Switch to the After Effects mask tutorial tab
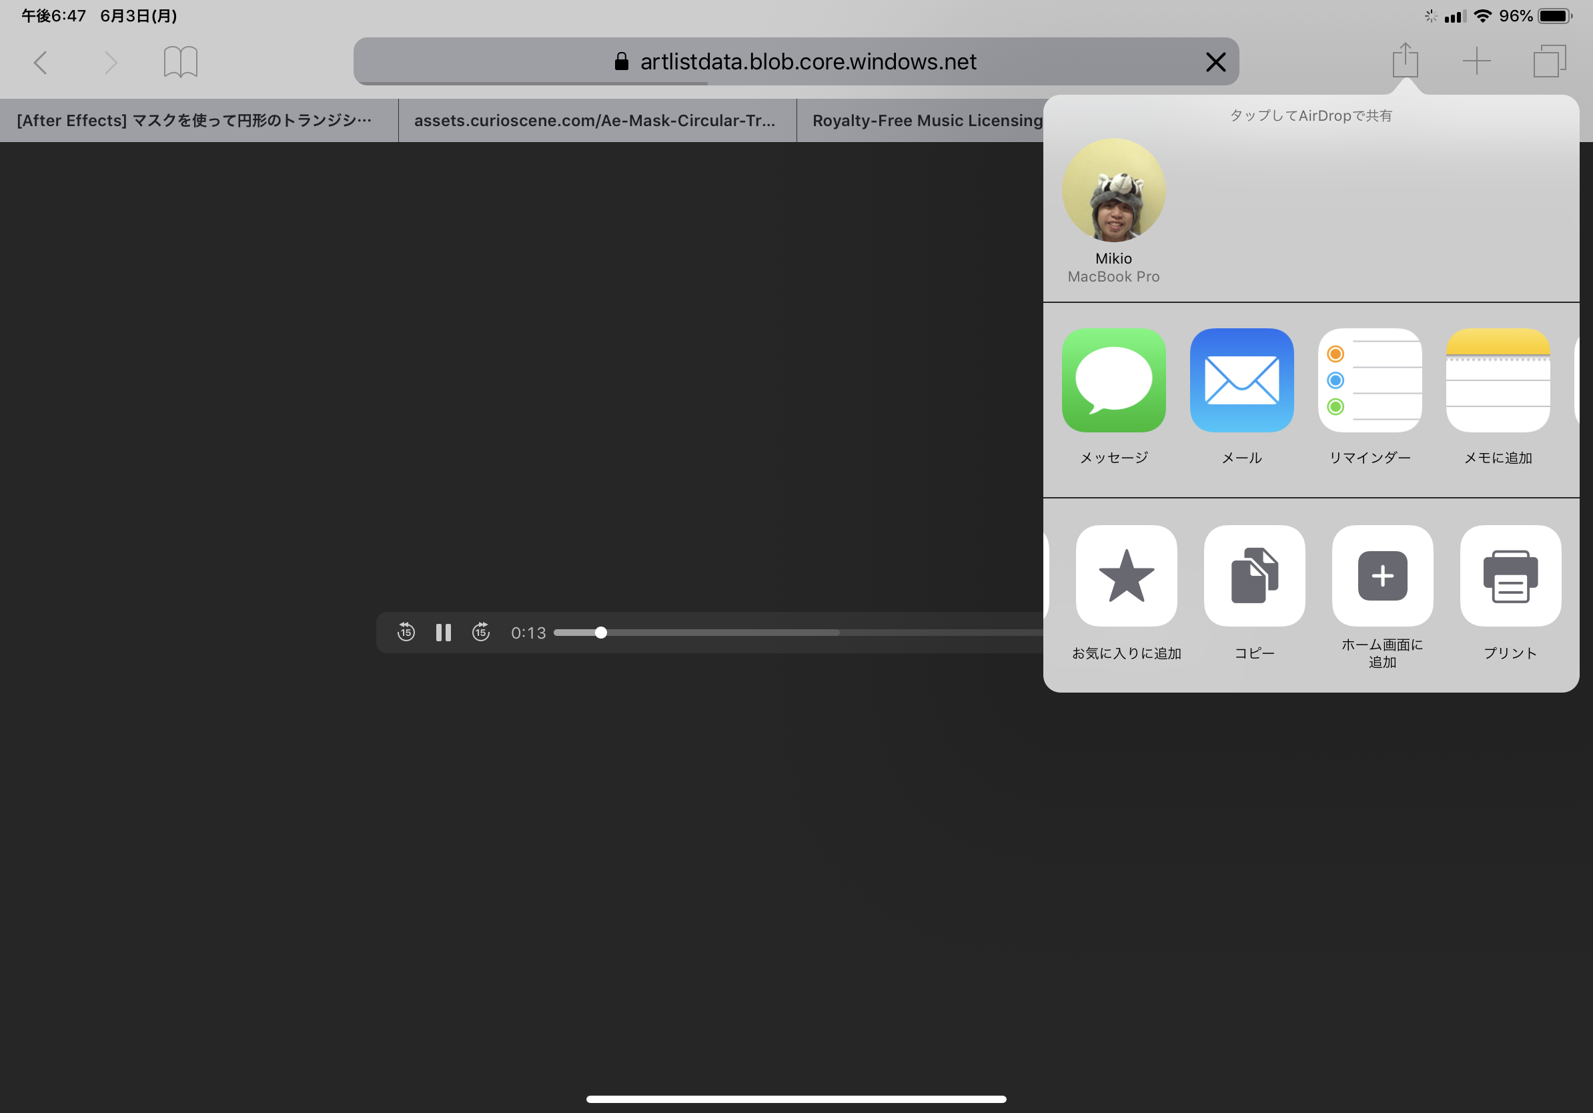 [194, 121]
